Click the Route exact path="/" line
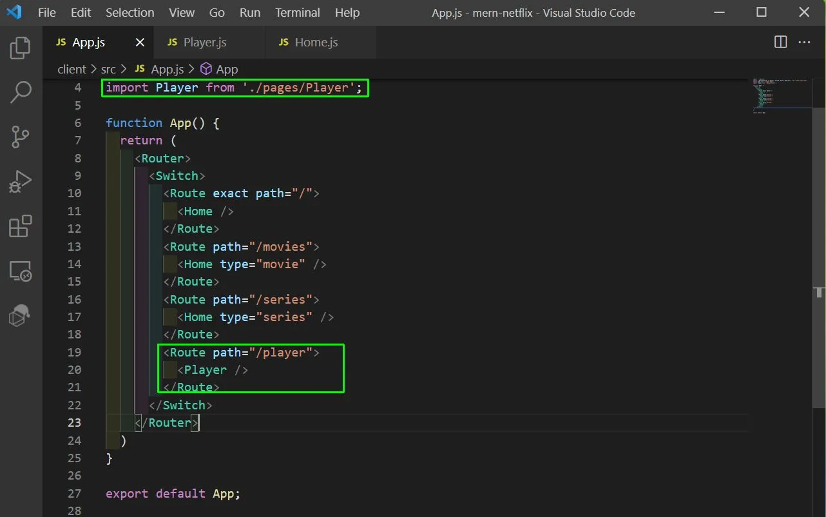 point(241,193)
